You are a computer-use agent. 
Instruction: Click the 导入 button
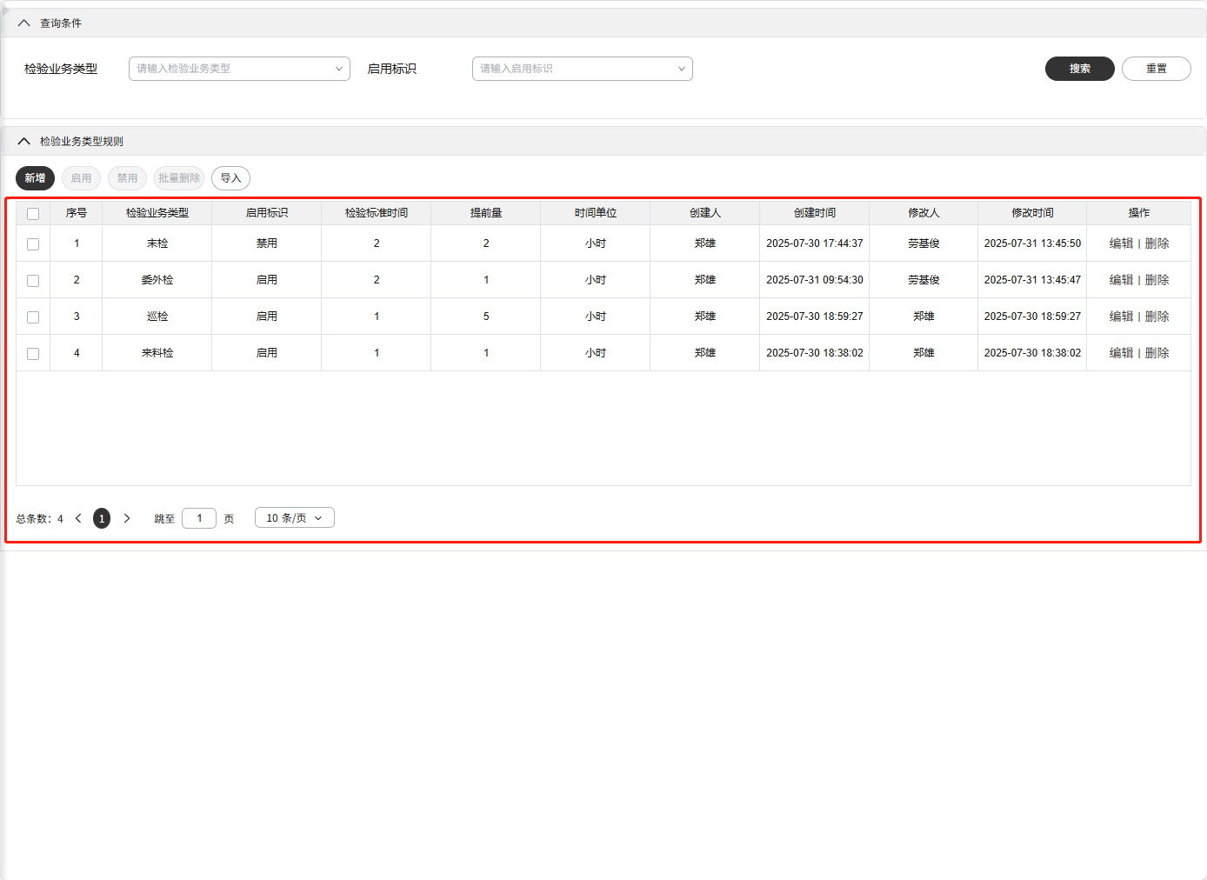[230, 178]
